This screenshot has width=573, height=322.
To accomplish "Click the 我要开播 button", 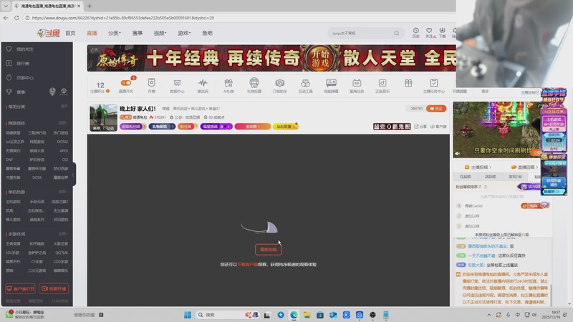I will [53, 289].
